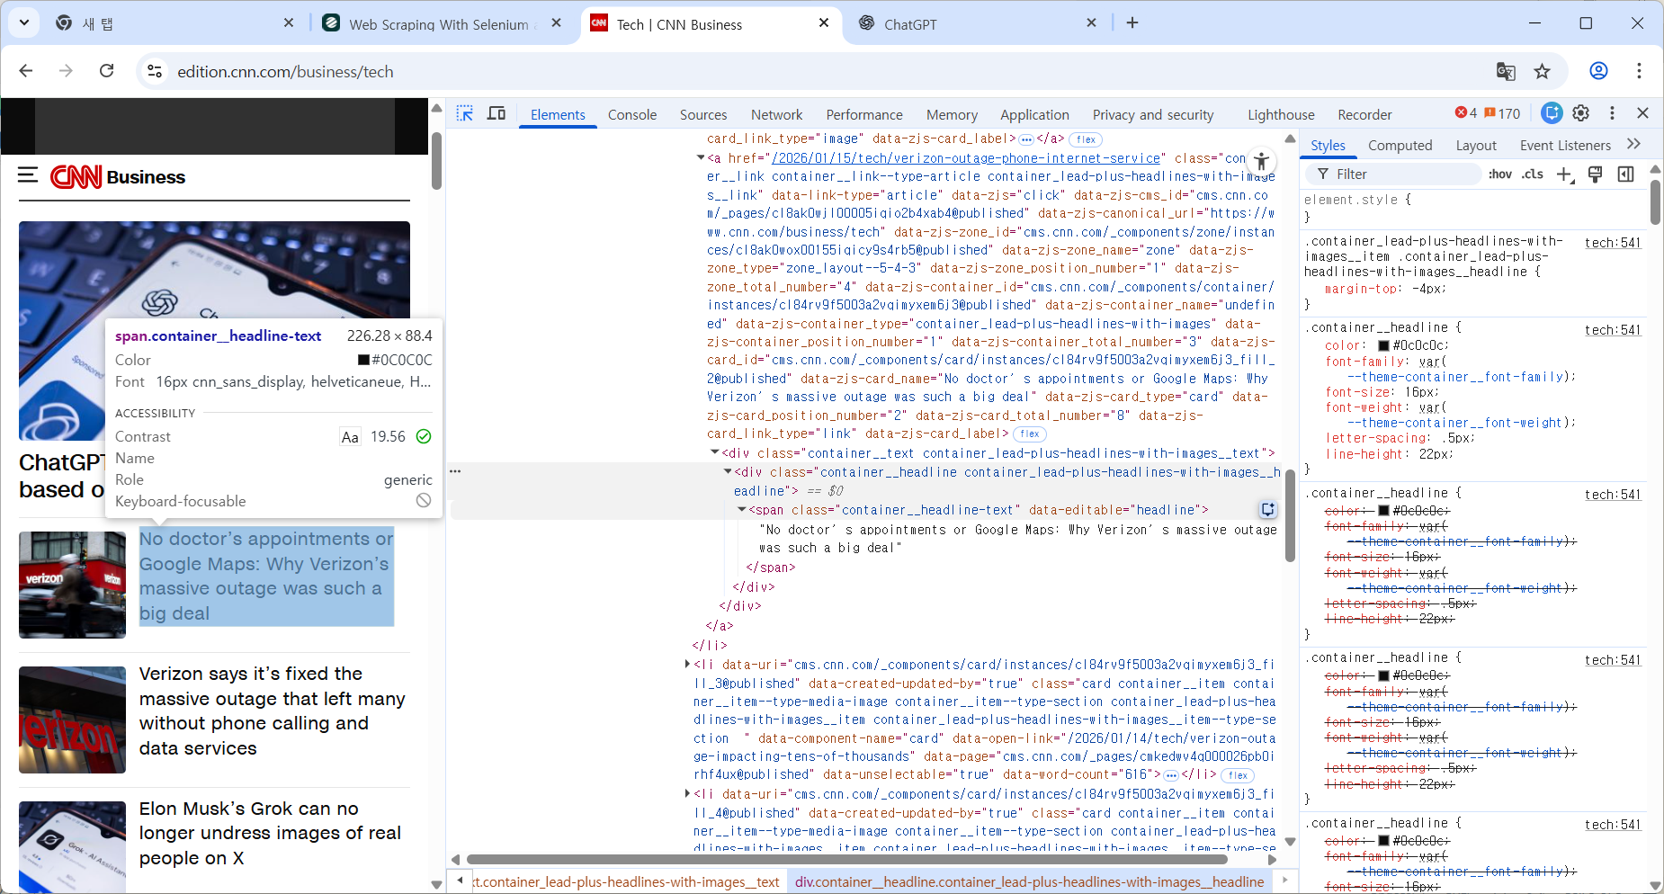
Task: Select the container_lead-plus-headlines-with-images__text breadcrumb
Action: 626,882
